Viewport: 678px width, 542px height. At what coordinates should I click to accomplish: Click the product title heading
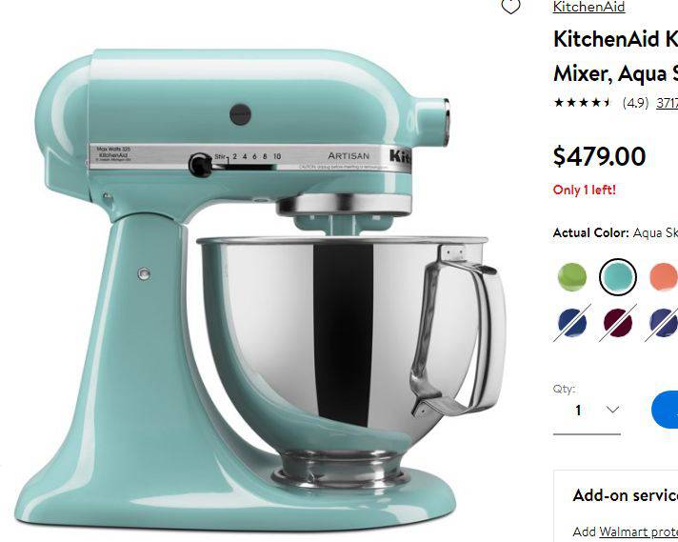(x=616, y=56)
